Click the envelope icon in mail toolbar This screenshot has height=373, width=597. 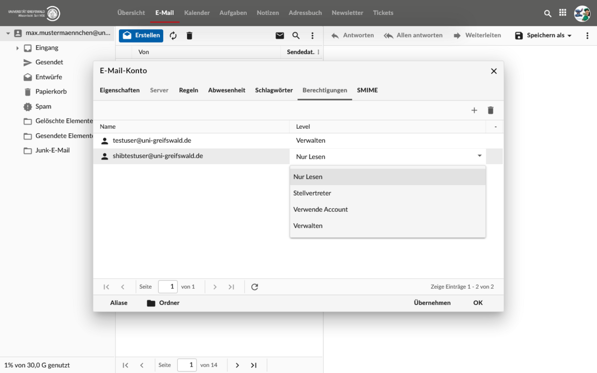[280, 36]
